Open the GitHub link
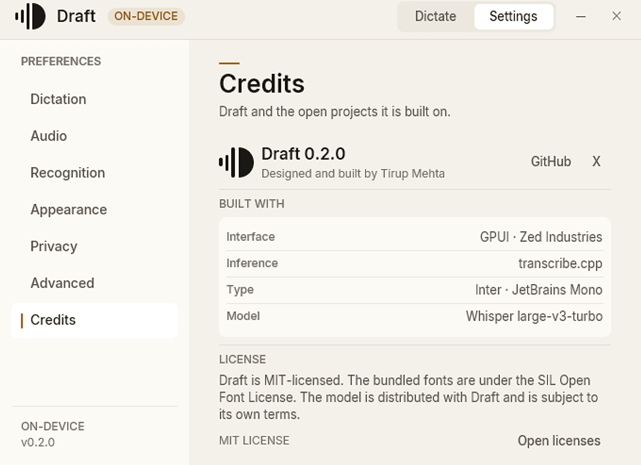Screen dimensions: 641x465 click(x=551, y=161)
